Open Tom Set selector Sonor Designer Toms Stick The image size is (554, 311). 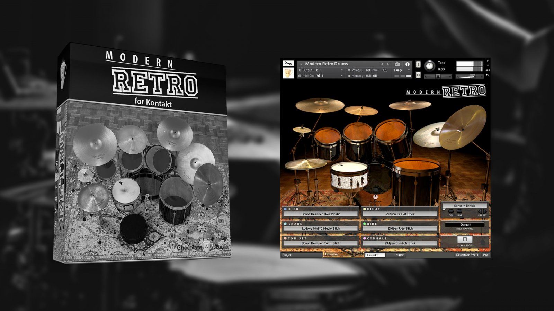321,243
